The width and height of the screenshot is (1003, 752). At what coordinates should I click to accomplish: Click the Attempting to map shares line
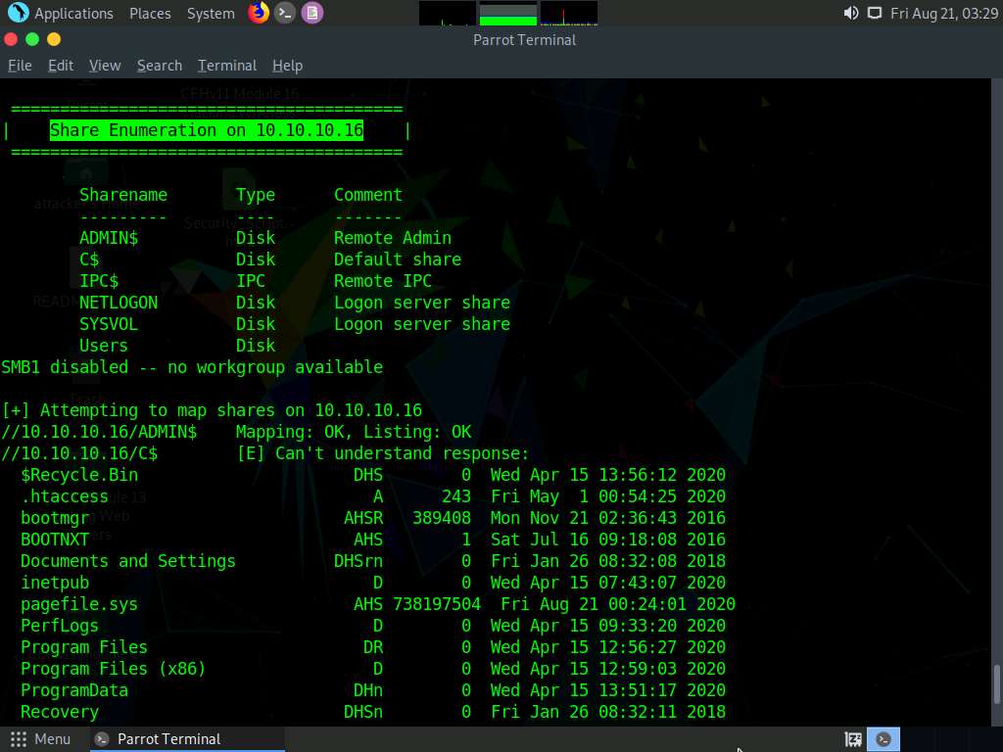pos(212,410)
